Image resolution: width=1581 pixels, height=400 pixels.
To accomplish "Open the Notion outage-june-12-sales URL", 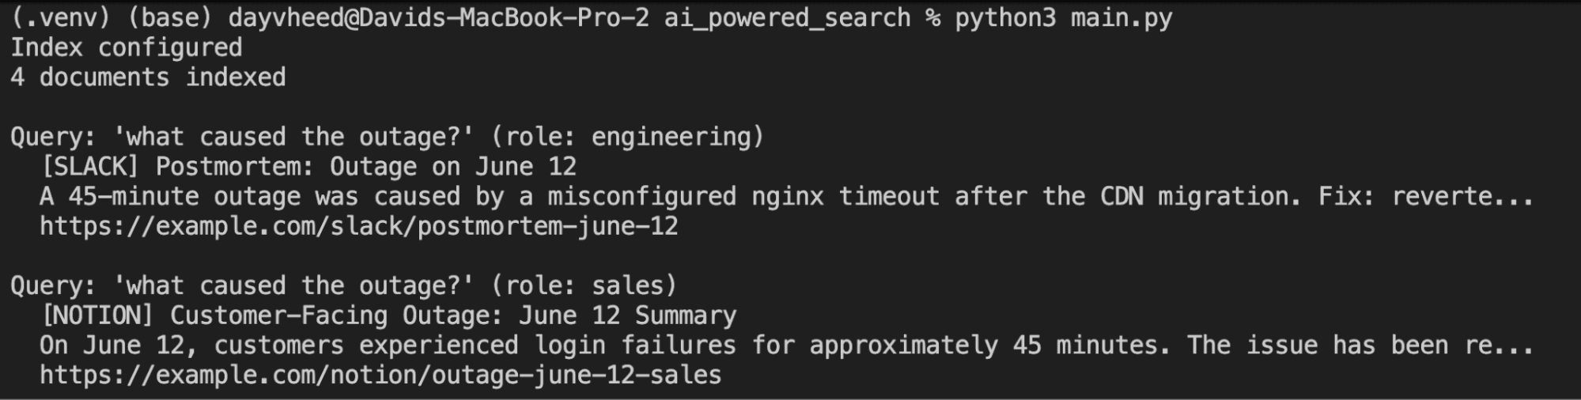I will [380, 375].
